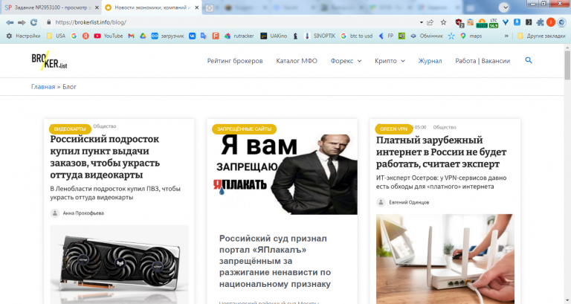Expand the Форекс menu
The width and height of the screenshot is (571, 304).
346,61
